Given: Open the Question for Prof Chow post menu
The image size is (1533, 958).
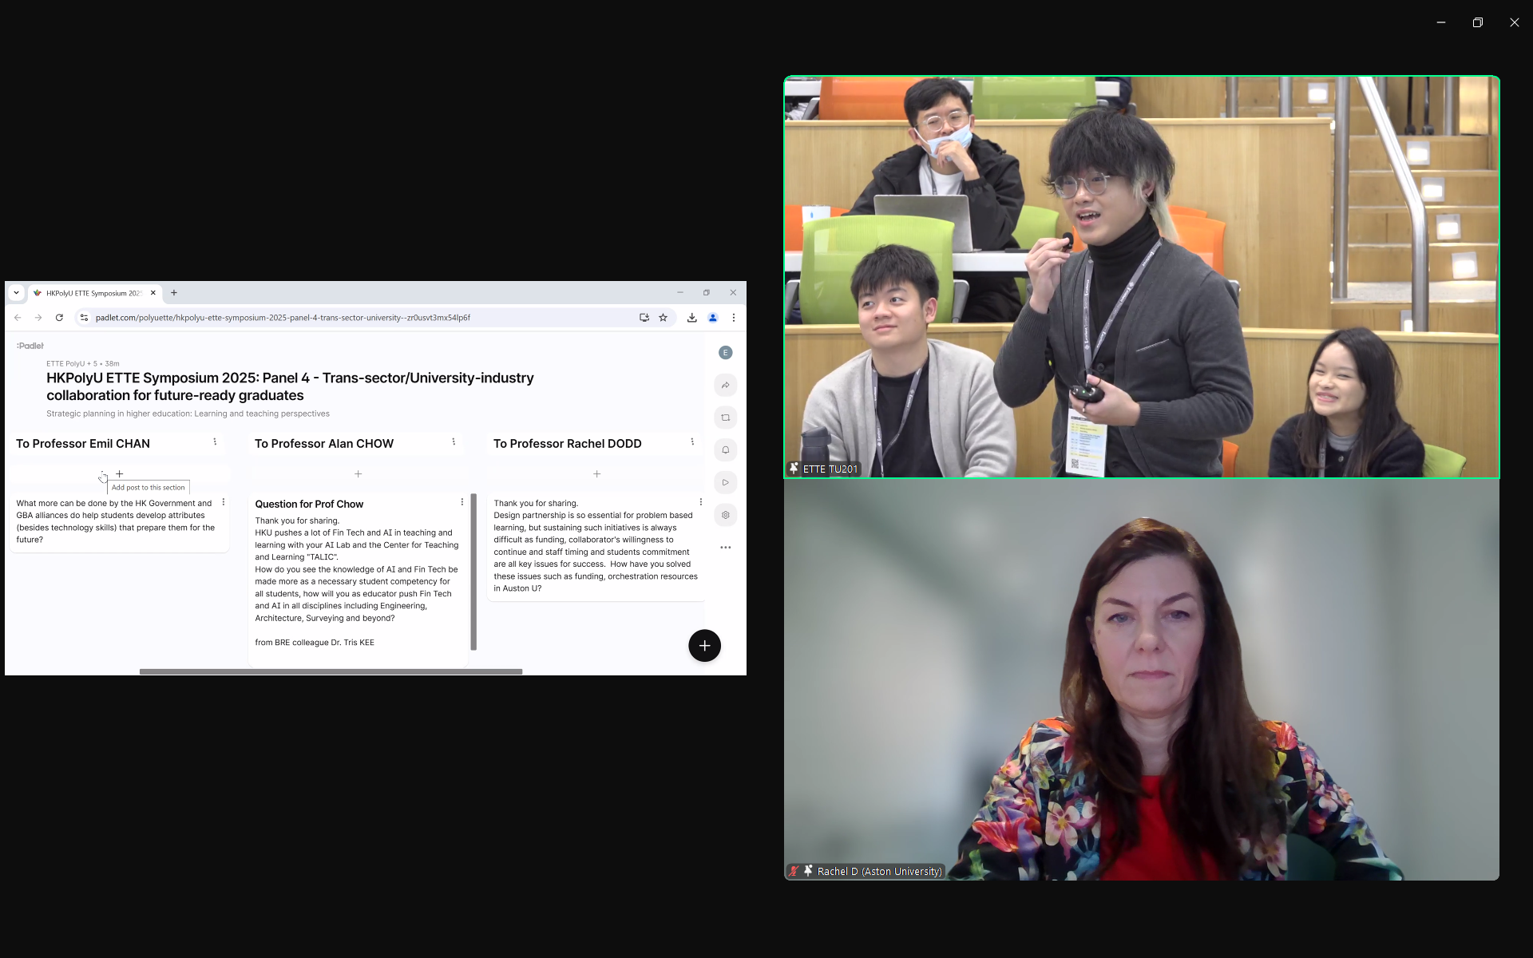Looking at the screenshot, I should [461, 502].
